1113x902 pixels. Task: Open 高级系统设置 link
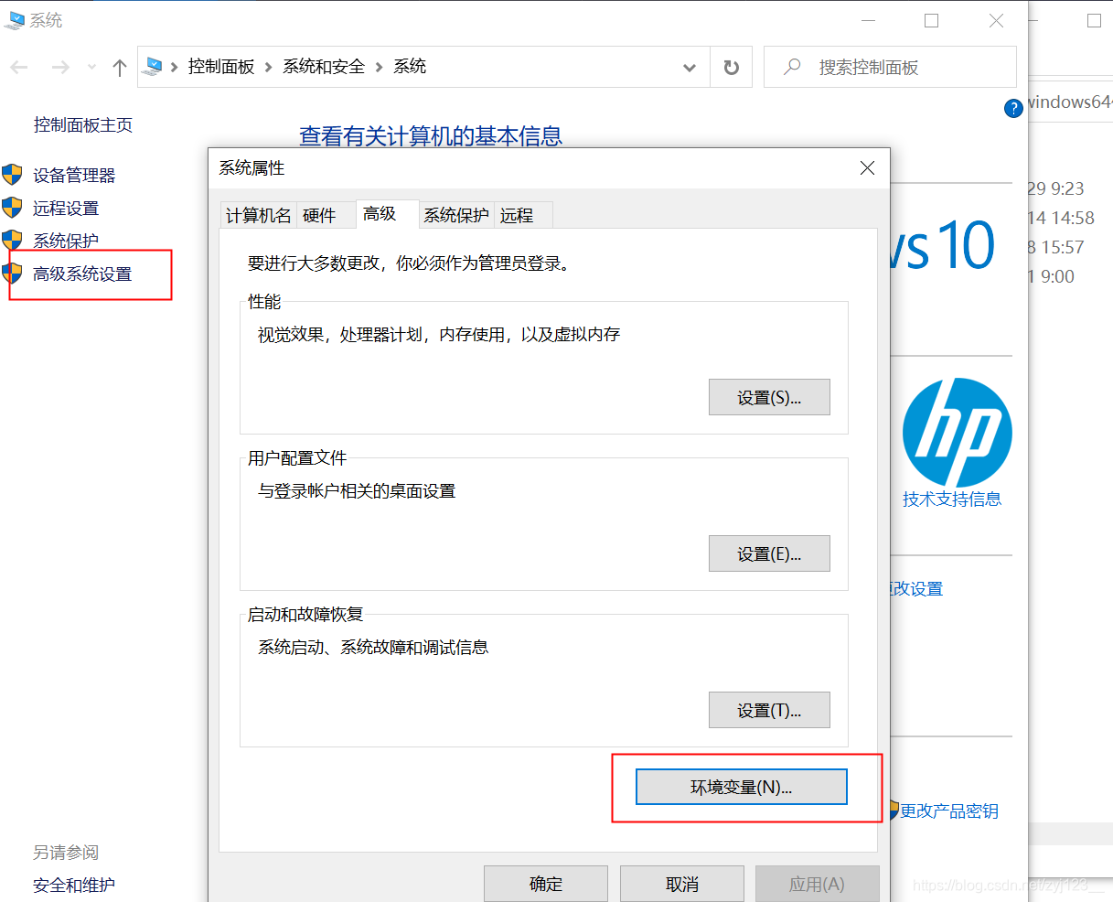(82, 274)
